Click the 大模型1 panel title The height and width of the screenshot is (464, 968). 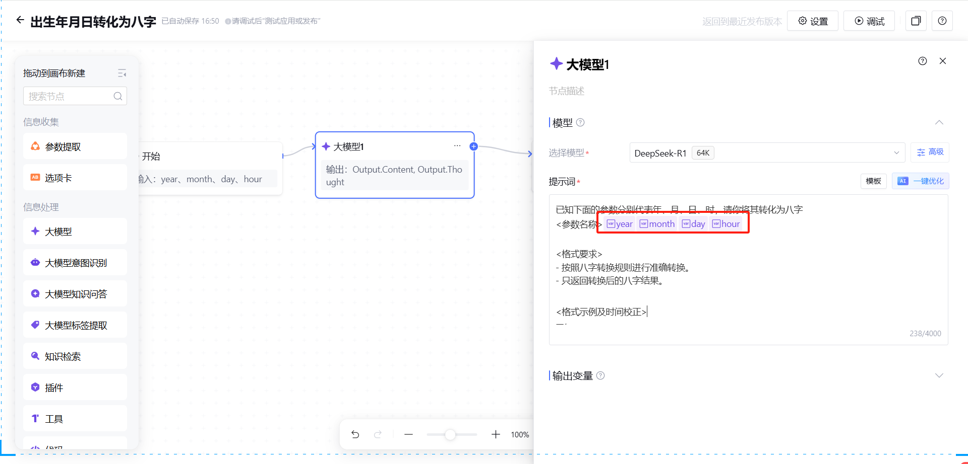pyautogui.click(x=588, y=65)
